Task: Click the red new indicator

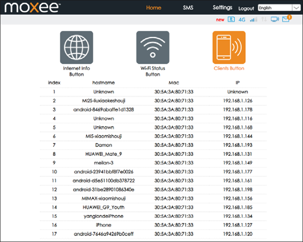Action: (220, 20)
